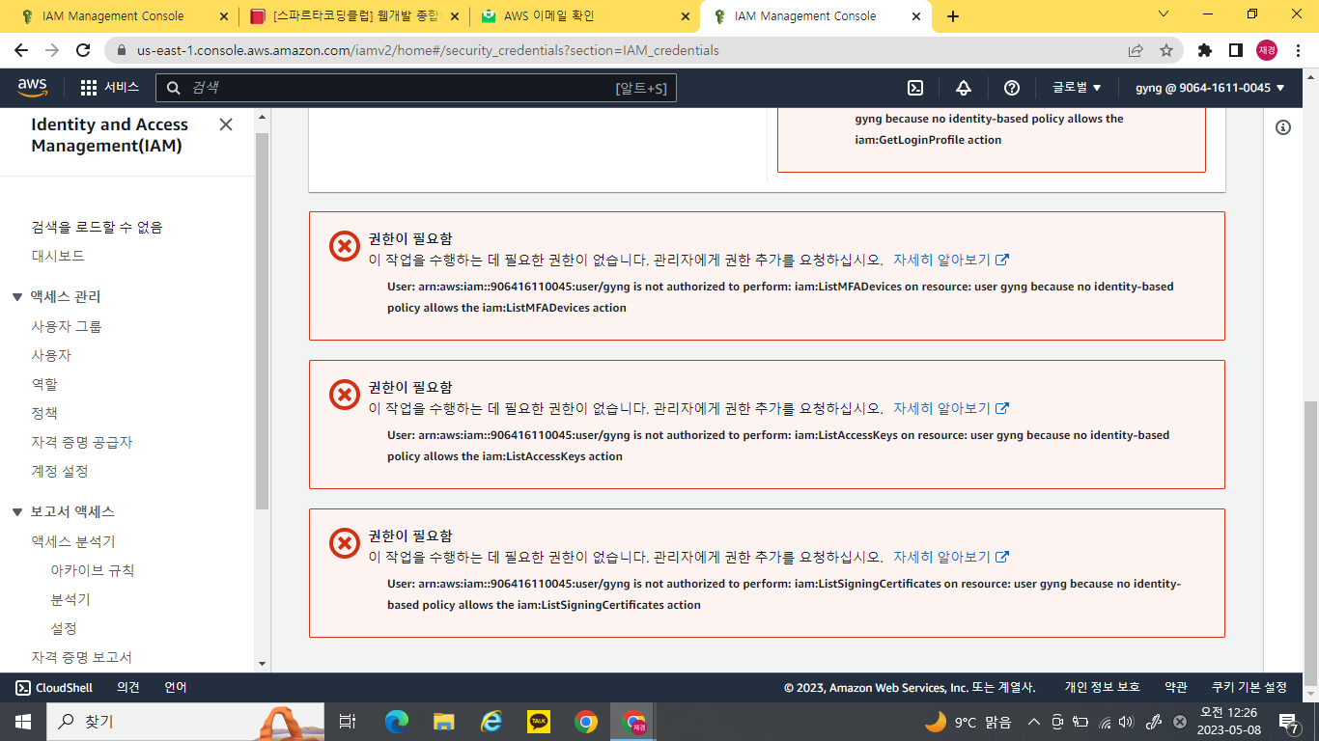Open 자세히 알아보기 link in ListAccessKeys error
This screenshot has width=1319, height=741.
(x=951, y=408)
